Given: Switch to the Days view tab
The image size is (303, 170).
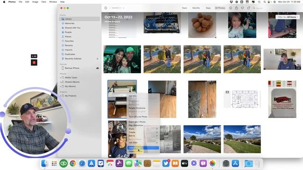Looking at the screenshot, I should [x=208, y=8].
